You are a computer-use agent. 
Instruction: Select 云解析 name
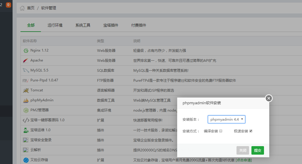(36, 150)
